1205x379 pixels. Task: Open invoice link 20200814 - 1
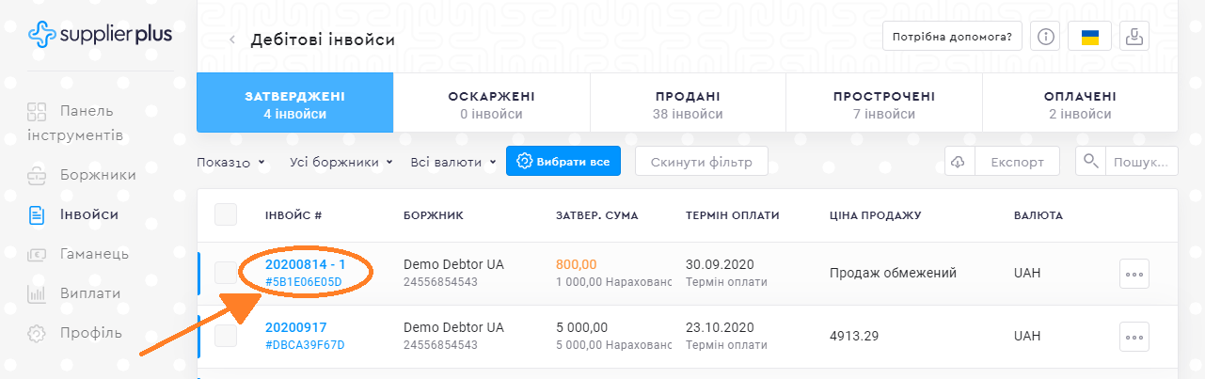305,264
